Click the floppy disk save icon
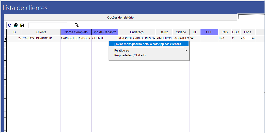The height and width of the screenshot is (133, 265). click(22, 25)
